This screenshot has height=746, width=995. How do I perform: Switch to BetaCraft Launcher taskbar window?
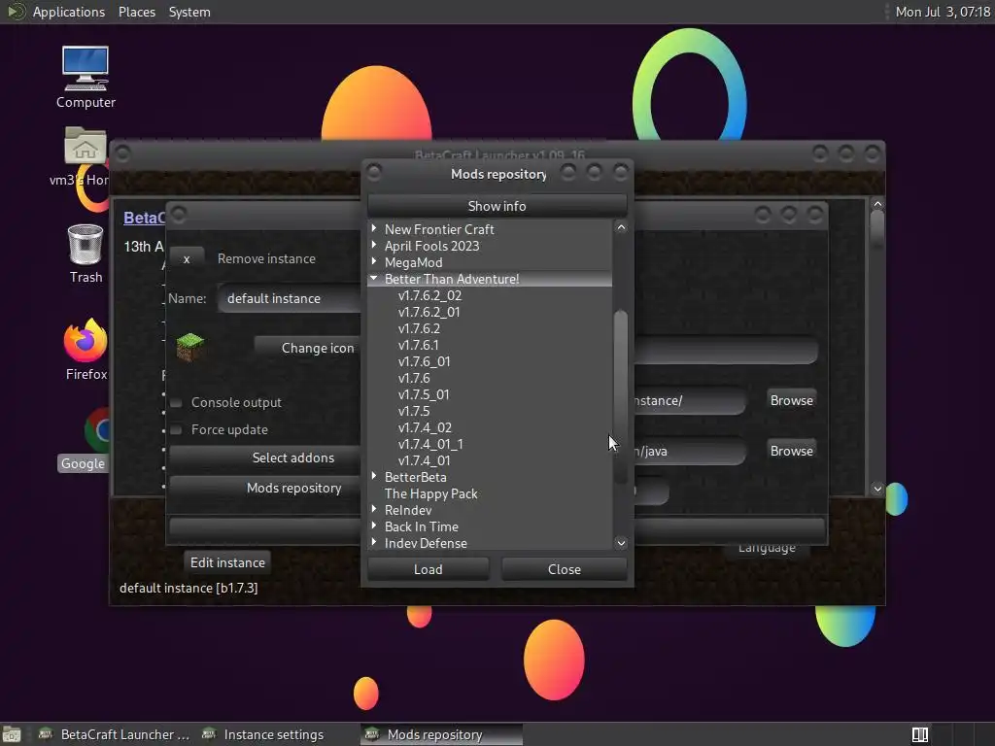coord(115,734)
